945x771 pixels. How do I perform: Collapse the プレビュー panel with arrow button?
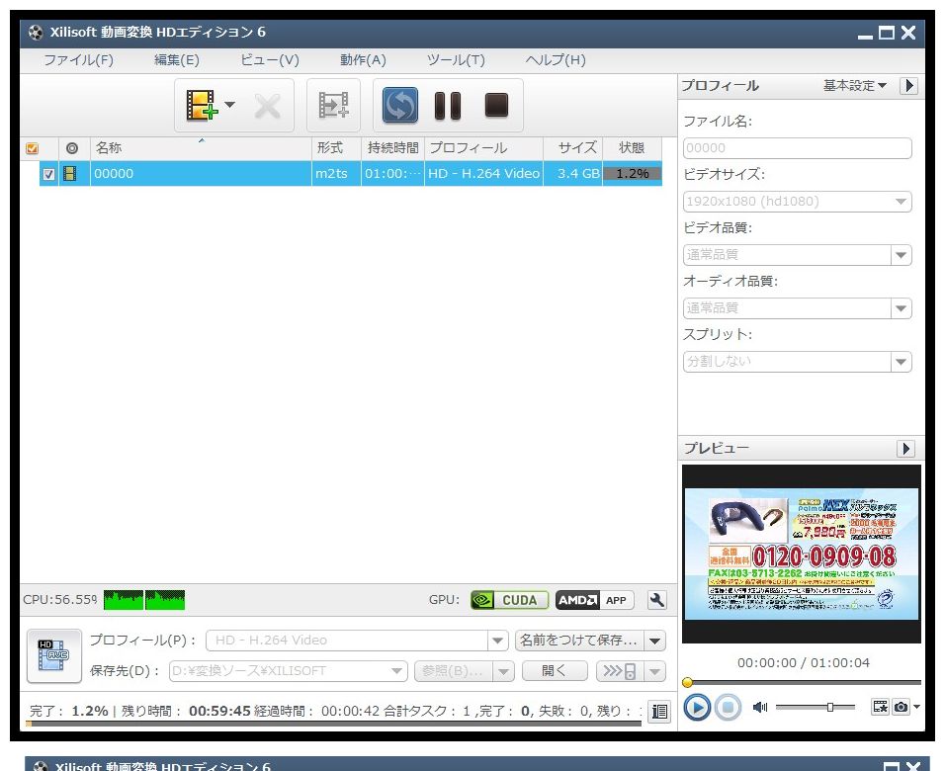tap(905, 449)
